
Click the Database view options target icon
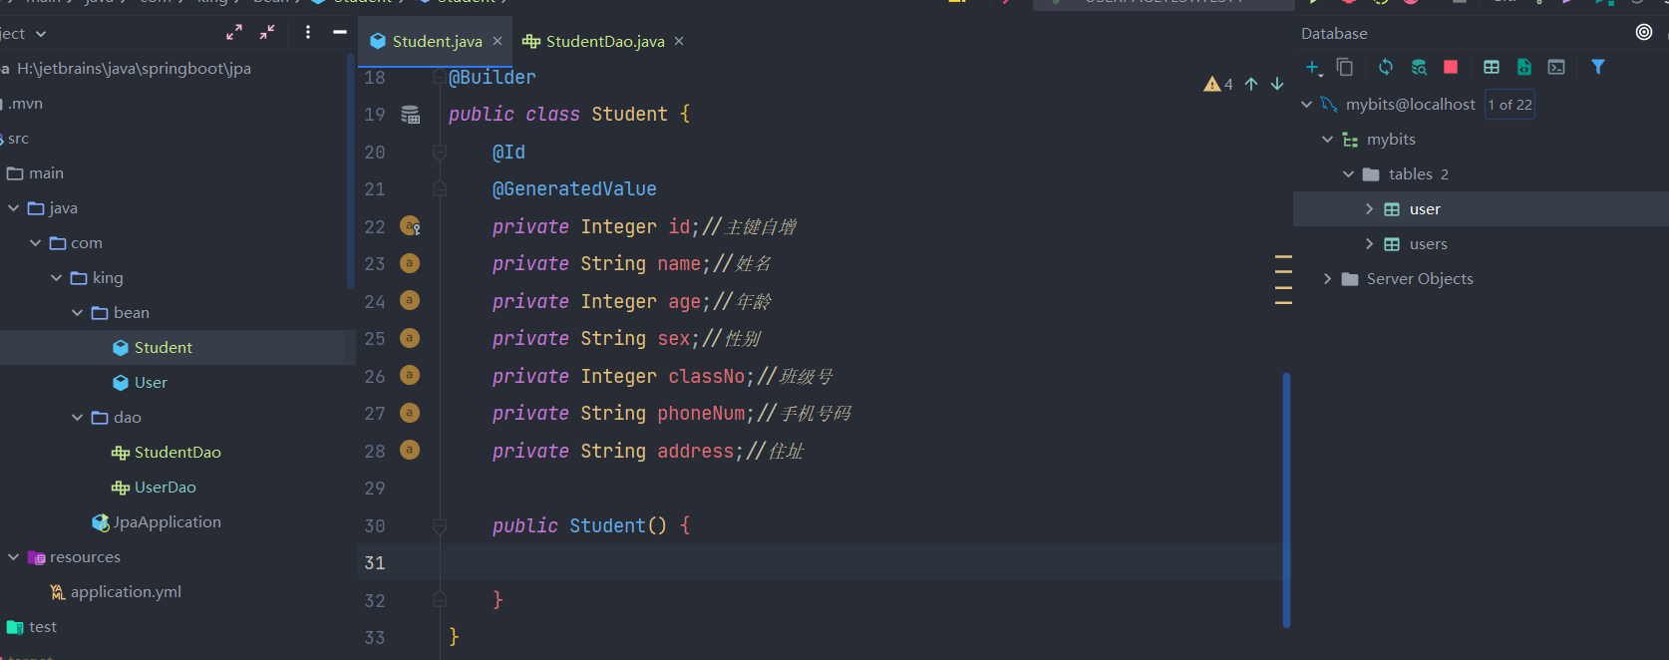(x=1644, y=32)
